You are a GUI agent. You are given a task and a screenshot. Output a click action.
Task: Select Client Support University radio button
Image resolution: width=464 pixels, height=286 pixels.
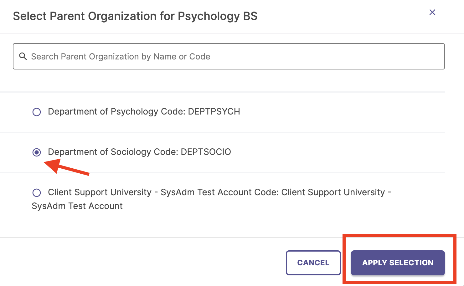coord(37,192)
